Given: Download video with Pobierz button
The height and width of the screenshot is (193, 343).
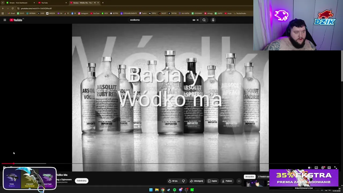Looking at the screenshot, I should [x=227, y=181].
